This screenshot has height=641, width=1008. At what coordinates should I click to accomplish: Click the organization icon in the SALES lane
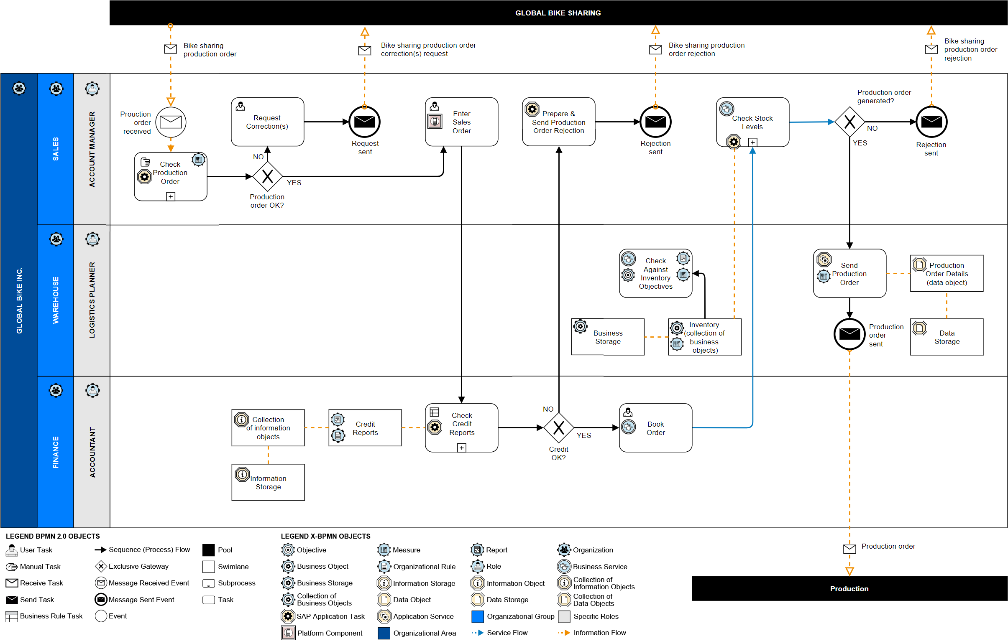[x=56, y=89]
